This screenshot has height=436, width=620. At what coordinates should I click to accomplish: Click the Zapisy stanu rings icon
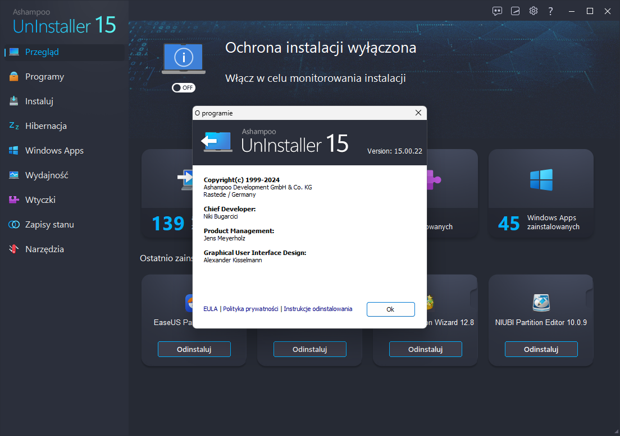pos(14,225)
